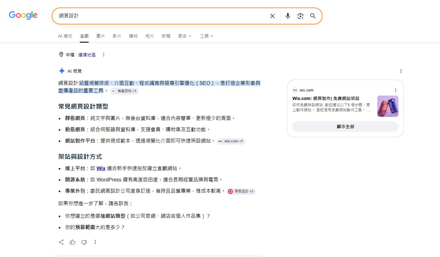Screen dimensions: 440x257
Task: Search by image with camera lens icon
Action: (300, 16)
